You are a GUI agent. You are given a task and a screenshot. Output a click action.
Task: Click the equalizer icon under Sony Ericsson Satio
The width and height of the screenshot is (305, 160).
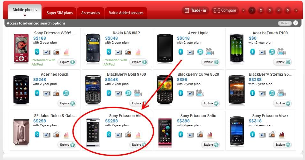click(x=210, y=135)
